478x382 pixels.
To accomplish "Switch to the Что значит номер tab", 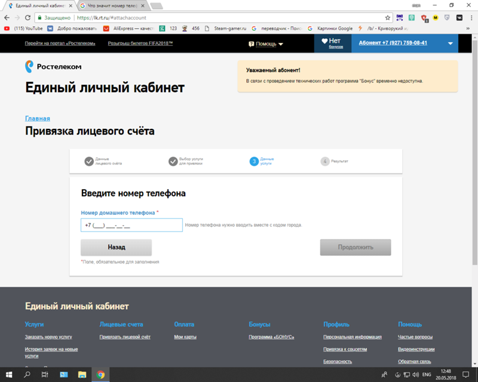I will [111, 5].
